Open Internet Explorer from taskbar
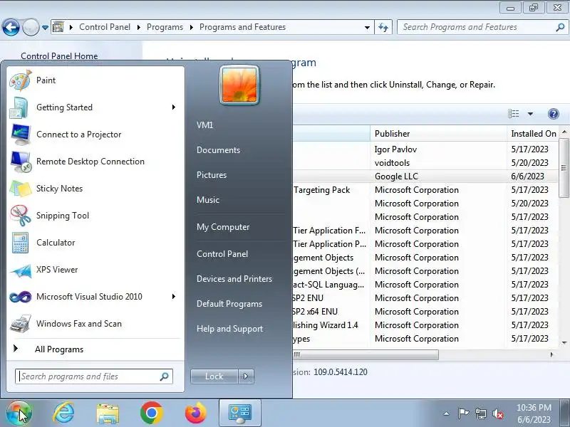570x427 pixels. 63,413
